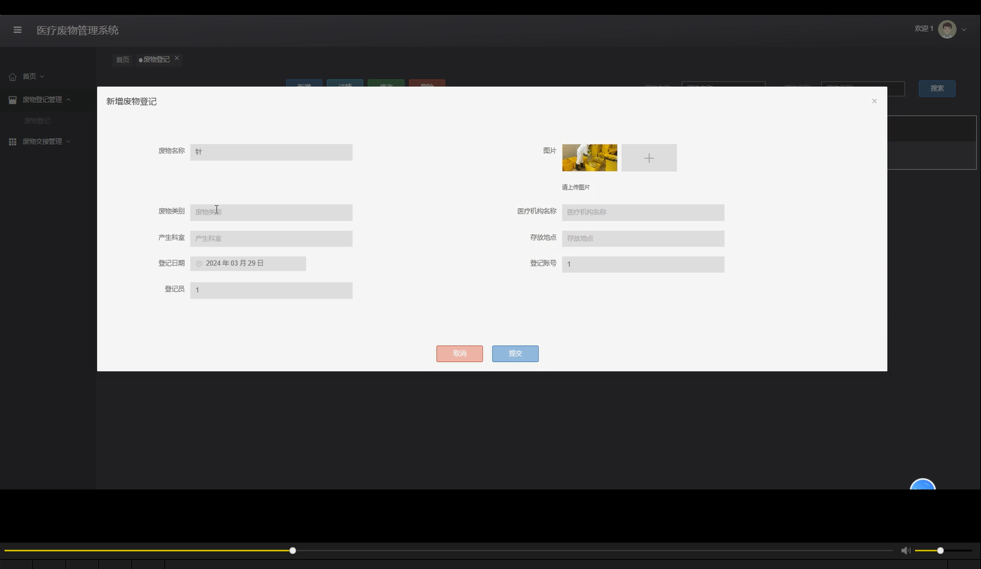Open the user avatar in the header

click(x=947, y=29)
